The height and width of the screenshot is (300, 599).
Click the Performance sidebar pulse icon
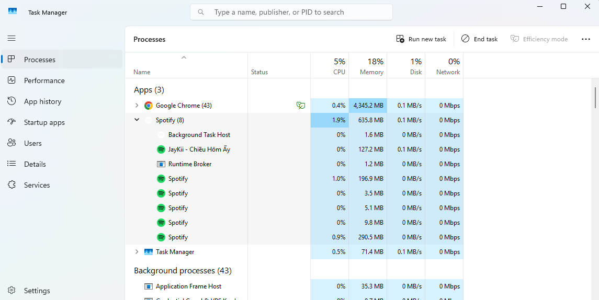click(x=12, y=80)
